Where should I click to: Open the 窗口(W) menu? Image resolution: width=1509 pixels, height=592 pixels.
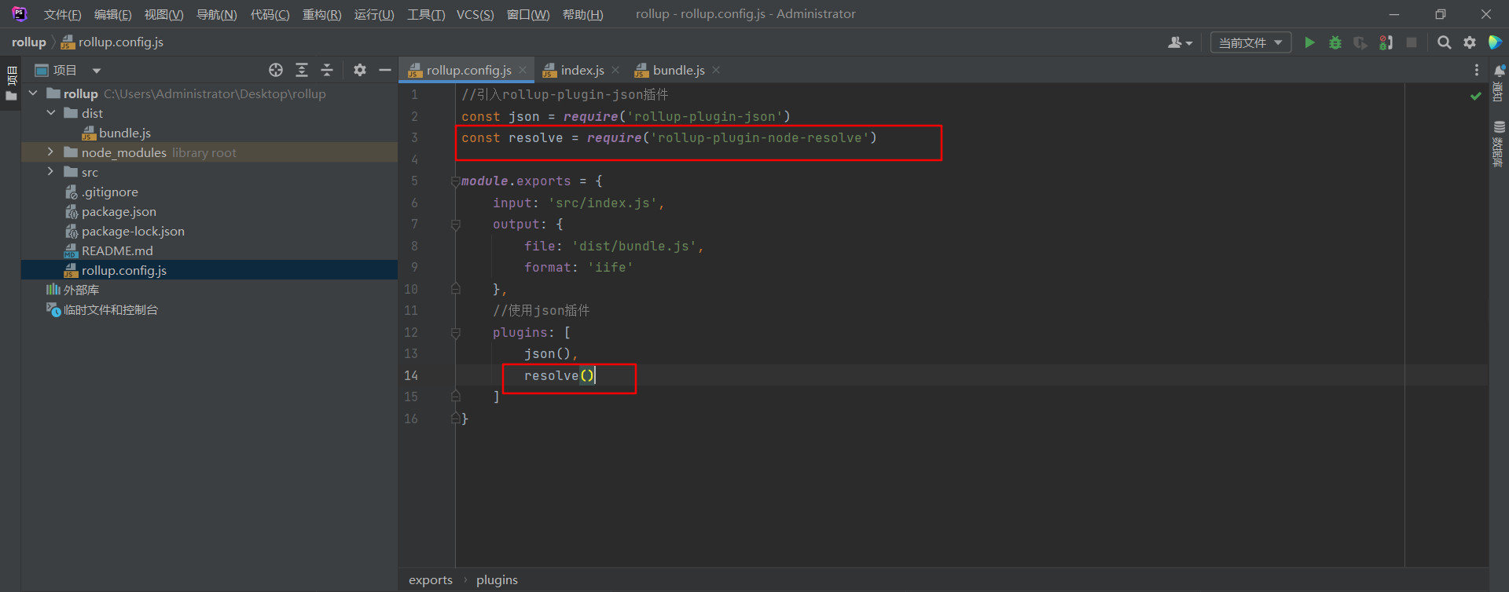(x=528, y=14)
